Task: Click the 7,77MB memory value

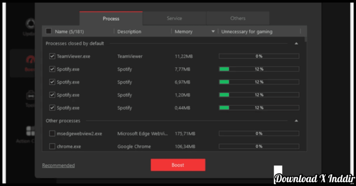Action: tap(182, 69)
